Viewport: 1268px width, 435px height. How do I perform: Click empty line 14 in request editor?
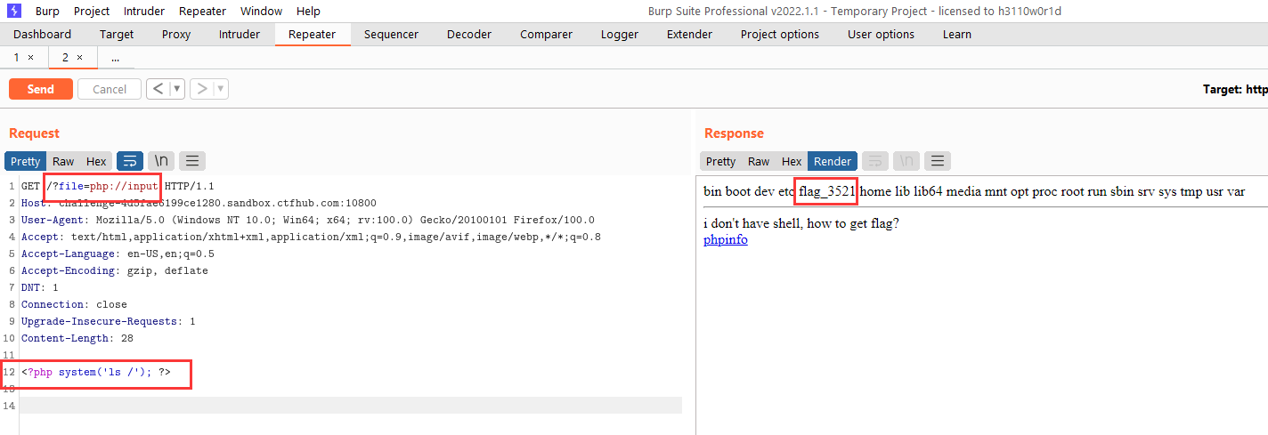351,406
